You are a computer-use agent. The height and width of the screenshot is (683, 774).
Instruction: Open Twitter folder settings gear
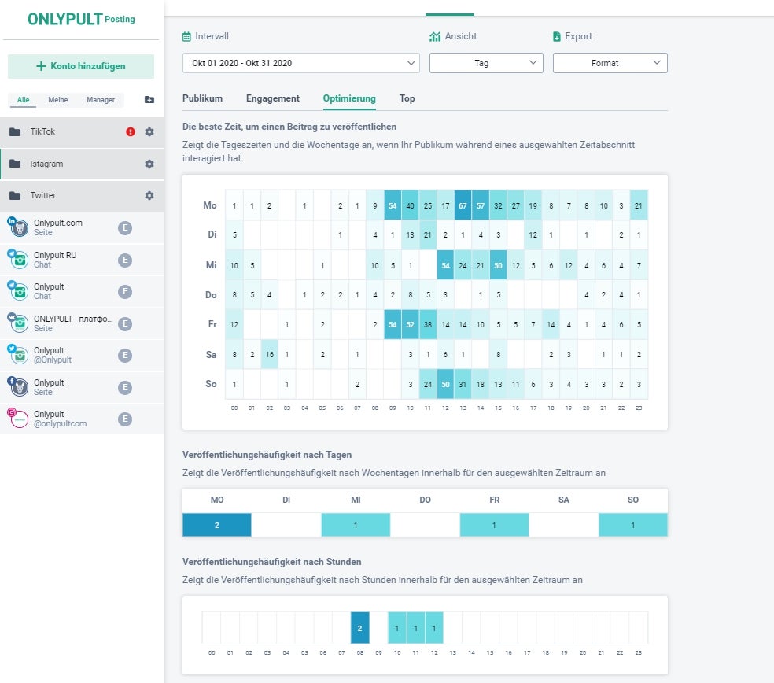click(149, 196)
